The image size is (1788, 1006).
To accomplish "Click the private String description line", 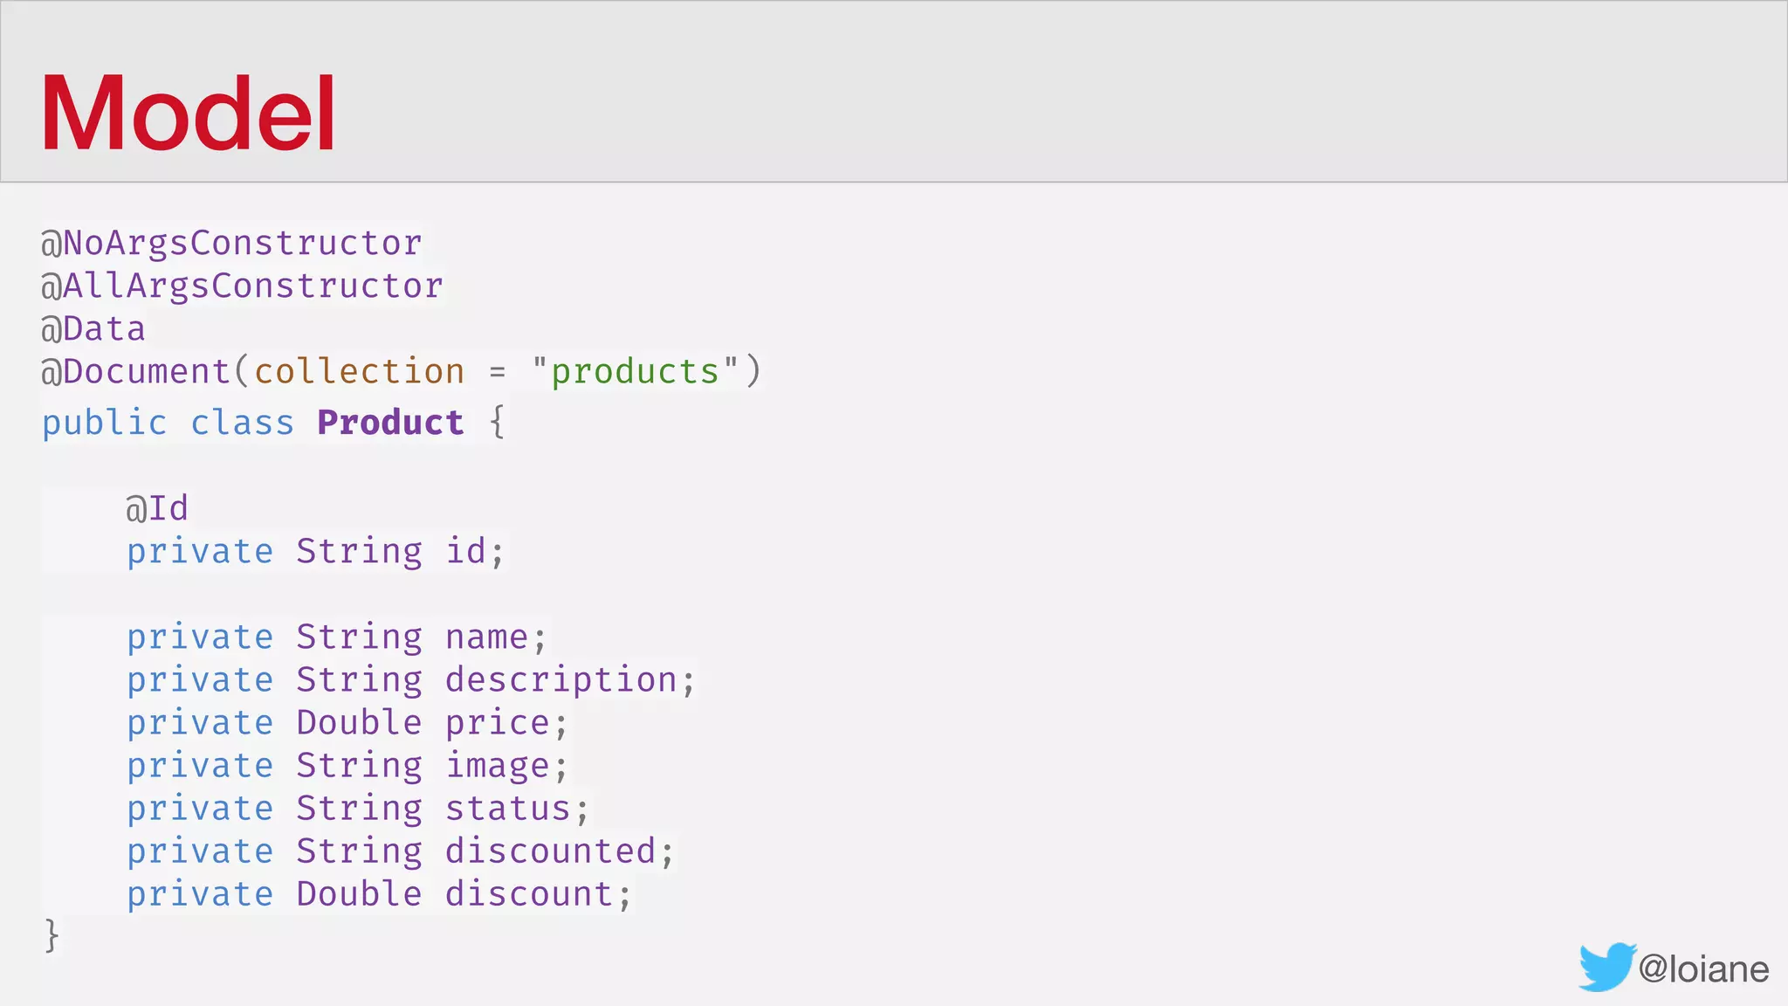I will click(410, 680).
